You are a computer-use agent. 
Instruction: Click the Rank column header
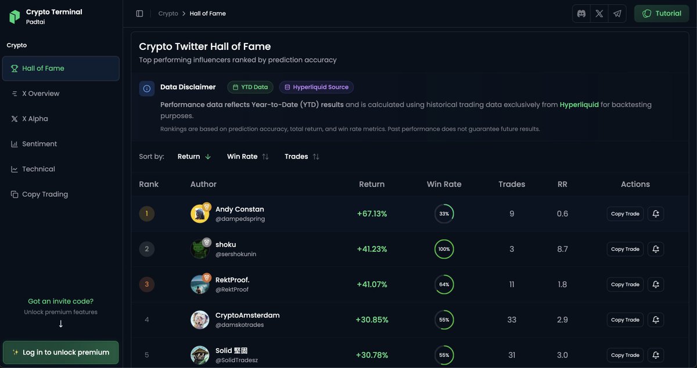point(149,184)
